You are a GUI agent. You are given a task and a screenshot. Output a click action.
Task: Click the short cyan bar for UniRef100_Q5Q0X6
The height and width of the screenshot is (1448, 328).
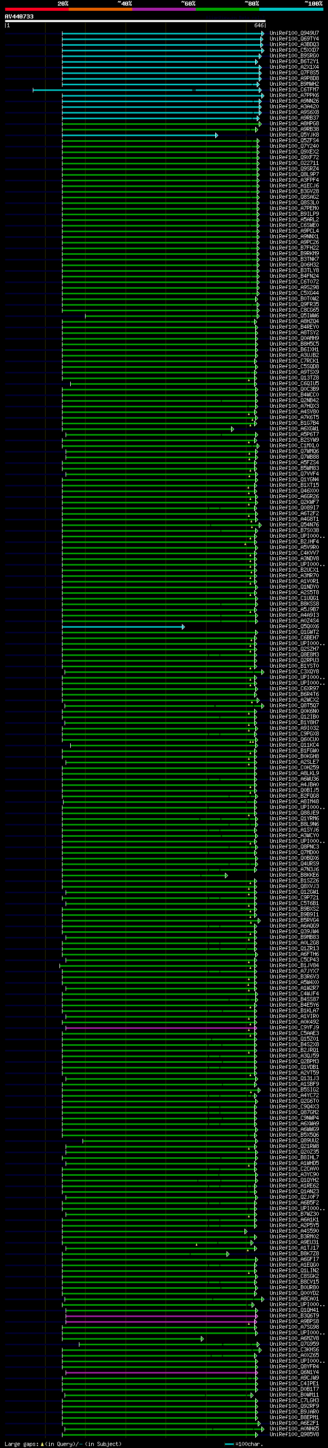123,627
